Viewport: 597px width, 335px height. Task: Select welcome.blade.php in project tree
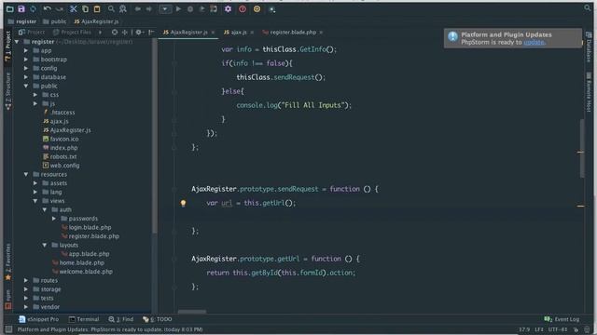tap(82, 271)
